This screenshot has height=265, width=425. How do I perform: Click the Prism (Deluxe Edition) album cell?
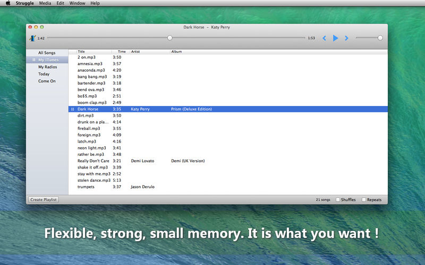click(x=192, y=109)
